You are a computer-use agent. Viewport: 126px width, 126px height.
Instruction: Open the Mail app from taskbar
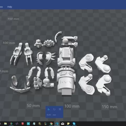(x=63, y=124)
